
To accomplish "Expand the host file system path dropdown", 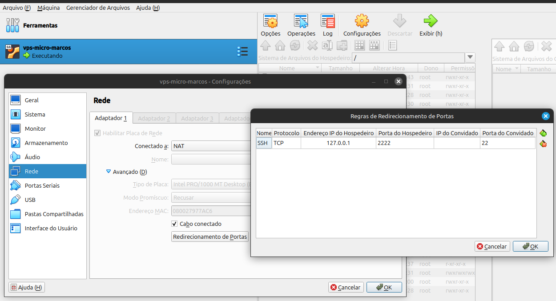I will click(470, 58).
